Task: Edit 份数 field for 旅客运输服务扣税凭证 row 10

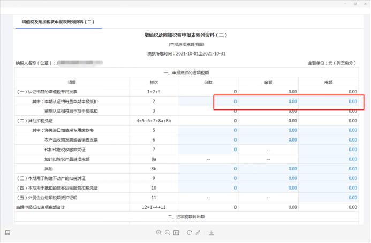Action: [x=208, y=188]
